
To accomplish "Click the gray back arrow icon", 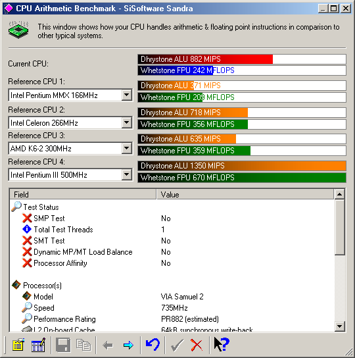I will tap(108, 345).
